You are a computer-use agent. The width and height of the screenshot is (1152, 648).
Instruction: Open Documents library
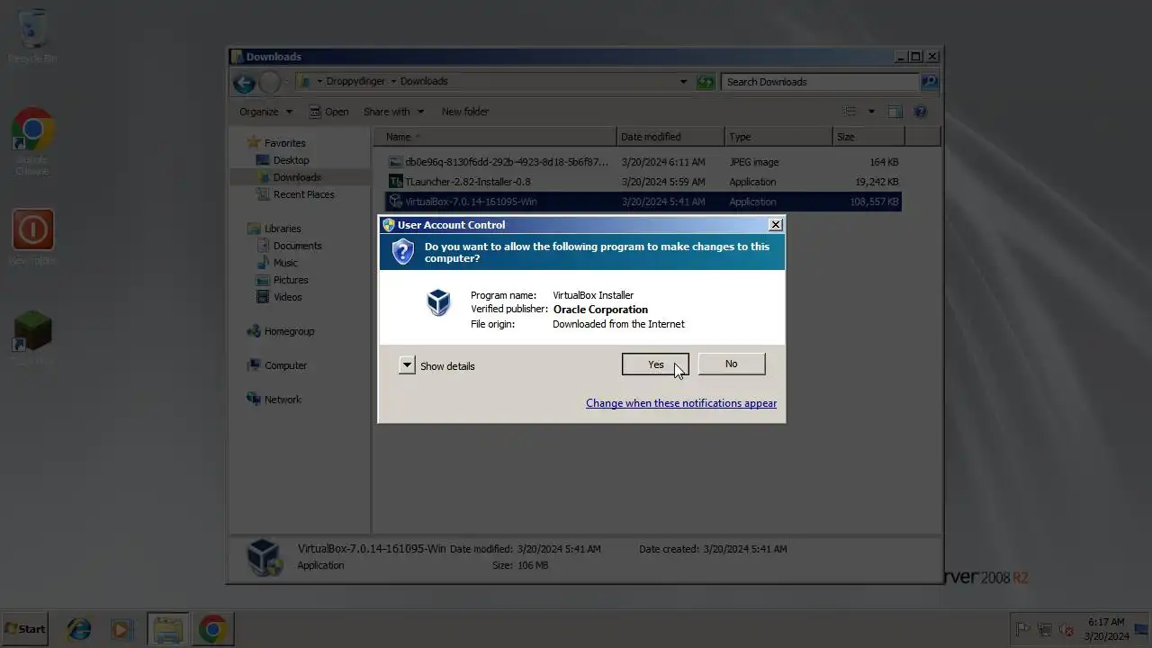tap(297, 246)
